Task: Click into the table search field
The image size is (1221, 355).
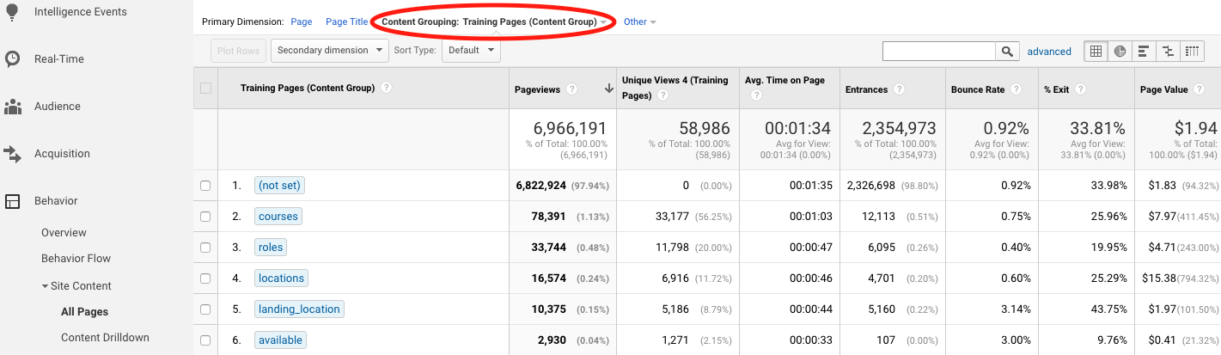Action: [x=938, y=52]
